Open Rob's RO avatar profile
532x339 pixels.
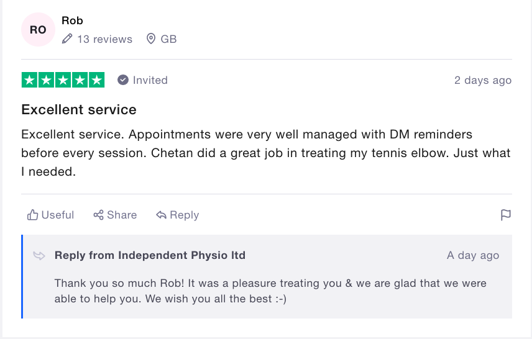[38, 30]
